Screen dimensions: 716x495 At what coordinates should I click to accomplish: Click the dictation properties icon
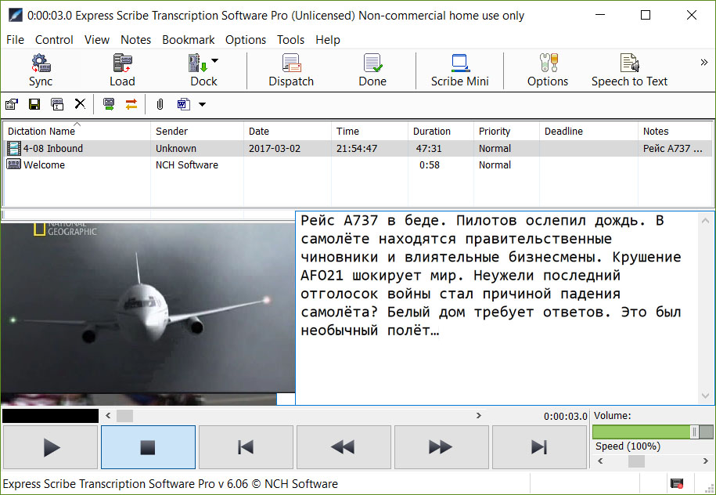[12, 105]
